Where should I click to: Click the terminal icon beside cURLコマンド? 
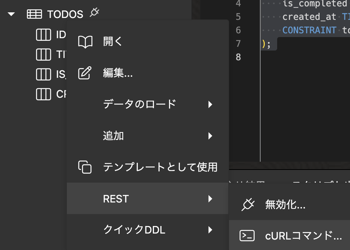click(247, 235)
